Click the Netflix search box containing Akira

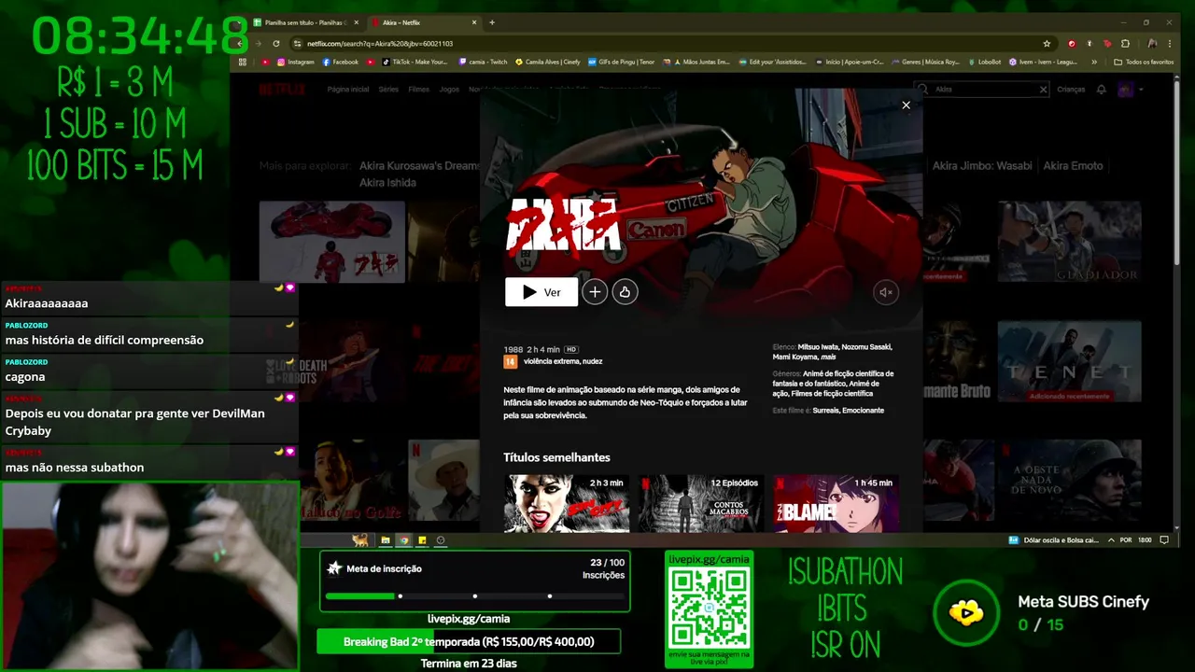tap(982, 90)
